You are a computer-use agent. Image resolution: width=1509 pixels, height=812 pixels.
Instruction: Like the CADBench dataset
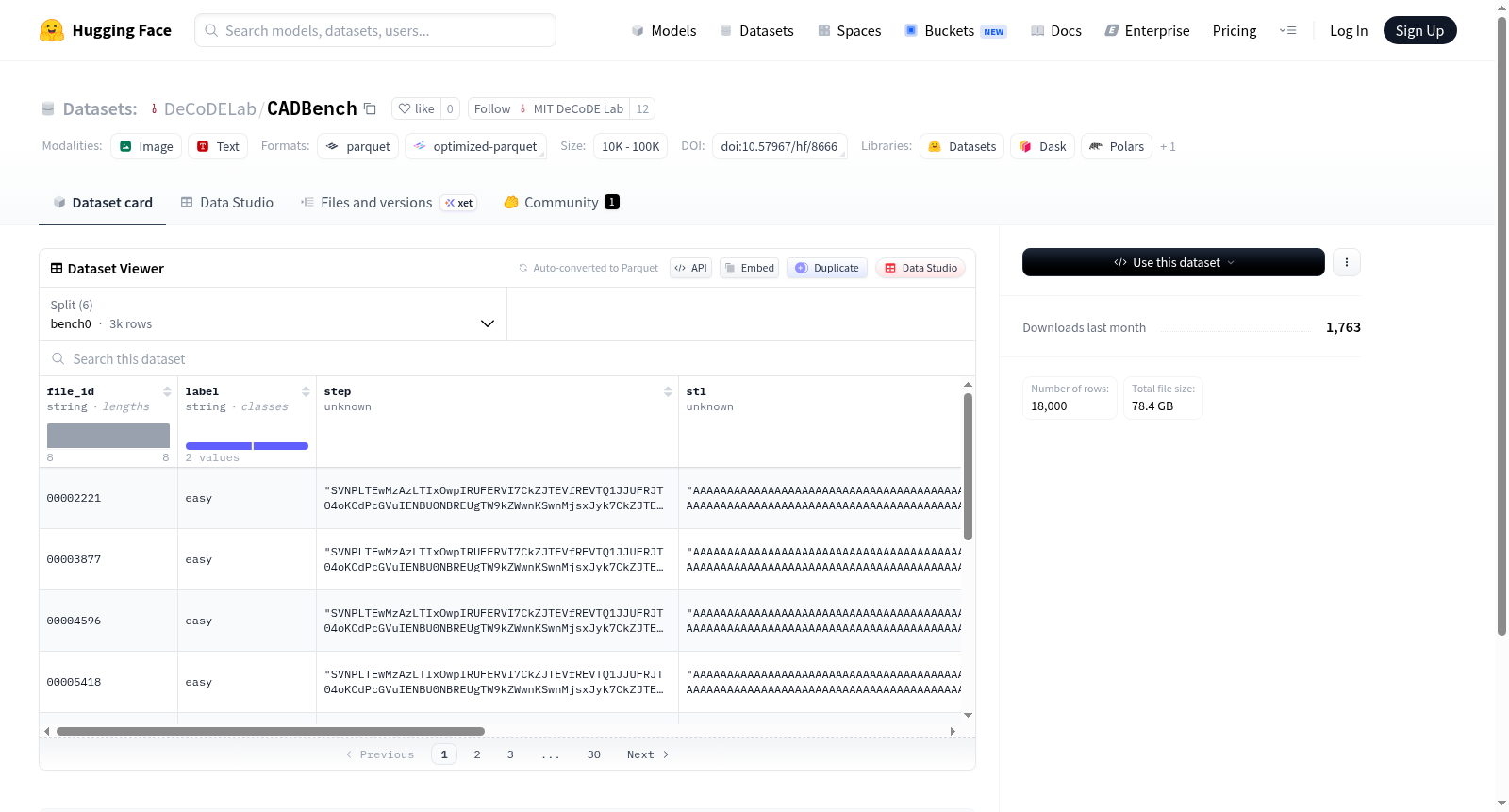[416, 108]
